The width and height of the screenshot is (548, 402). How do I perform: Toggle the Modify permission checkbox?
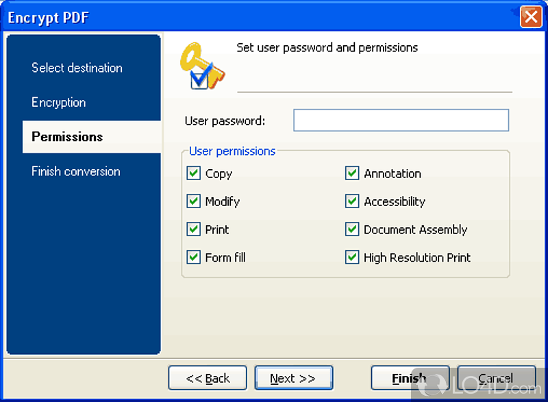[x=193, y=201]
